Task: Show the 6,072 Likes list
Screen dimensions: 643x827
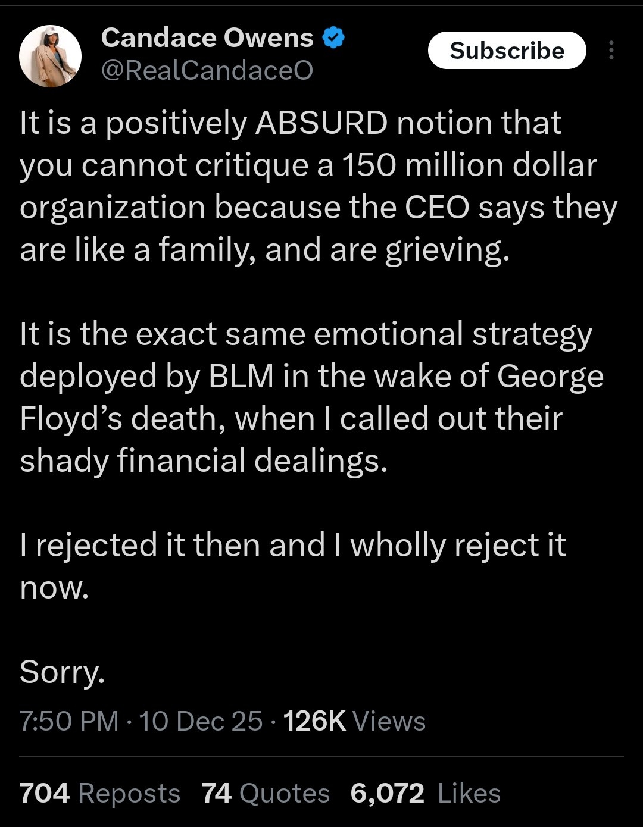Action: tap(425, 793)
